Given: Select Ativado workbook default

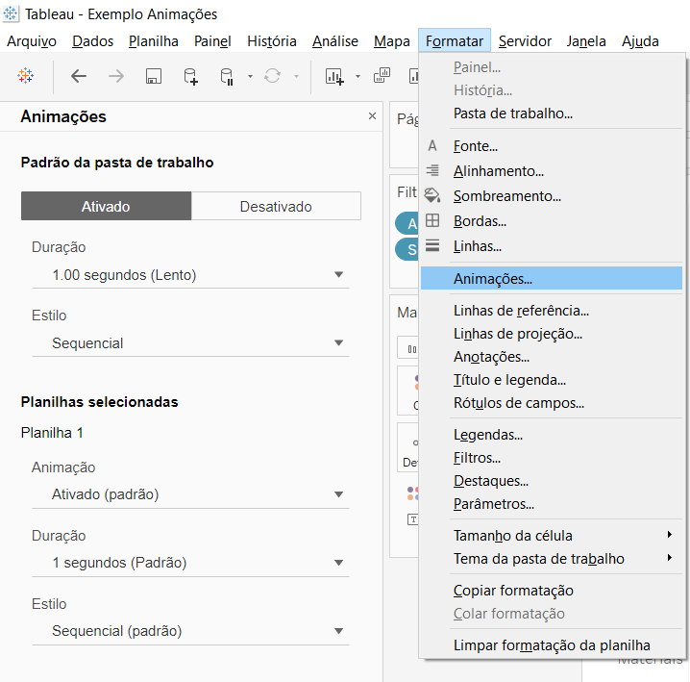Looking at the screenshot, I should point(106,206).
